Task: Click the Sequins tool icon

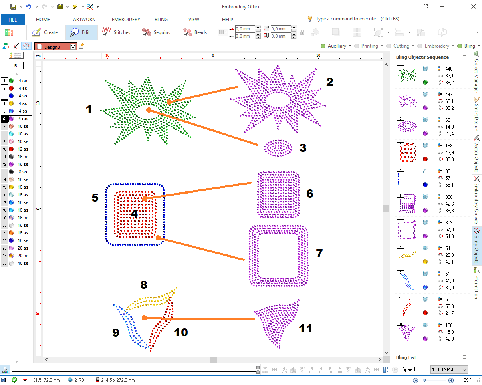Action: point(147,32)
